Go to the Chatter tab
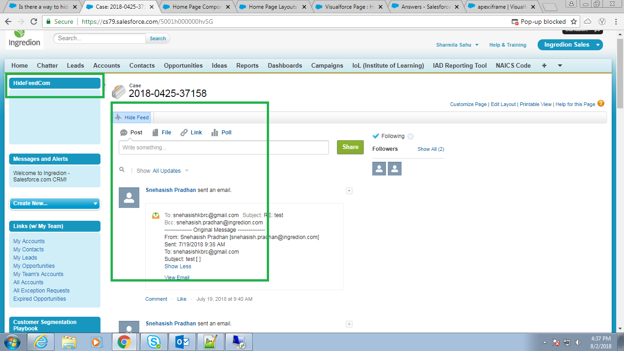Screen dimensions: 624x351 coord(48,65)
